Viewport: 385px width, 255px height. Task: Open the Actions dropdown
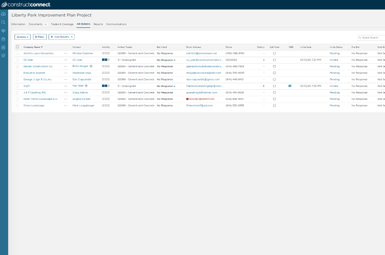[22, 37]
